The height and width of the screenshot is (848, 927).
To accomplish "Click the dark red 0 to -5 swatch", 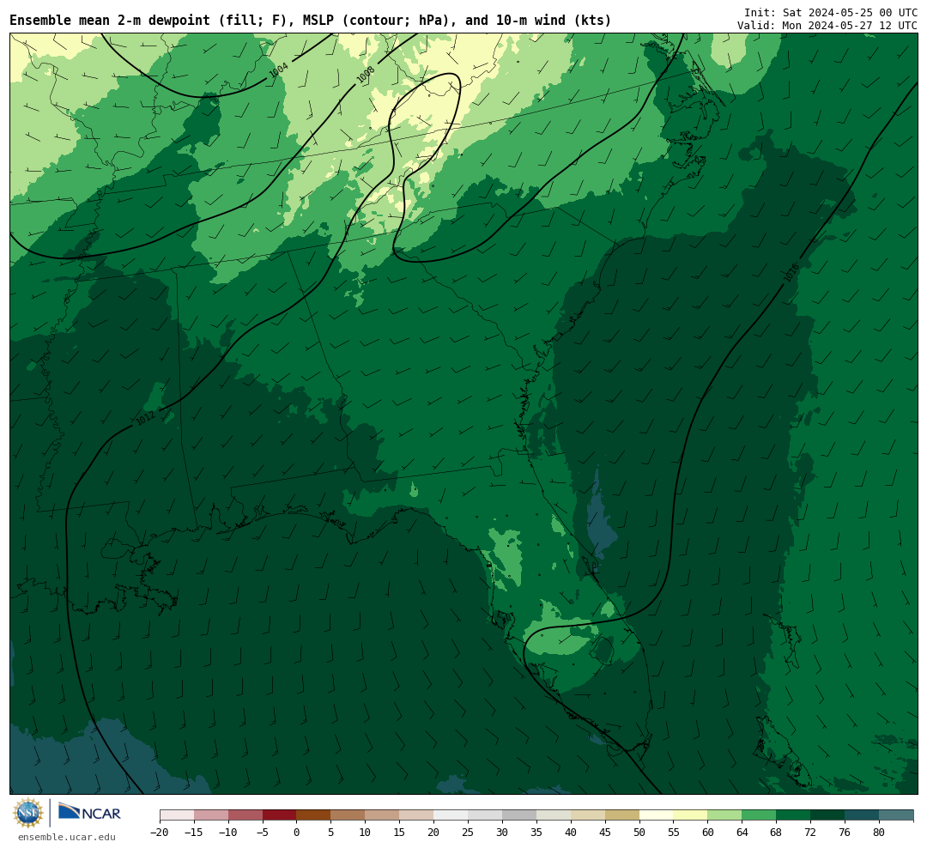I will click(279, 815).
